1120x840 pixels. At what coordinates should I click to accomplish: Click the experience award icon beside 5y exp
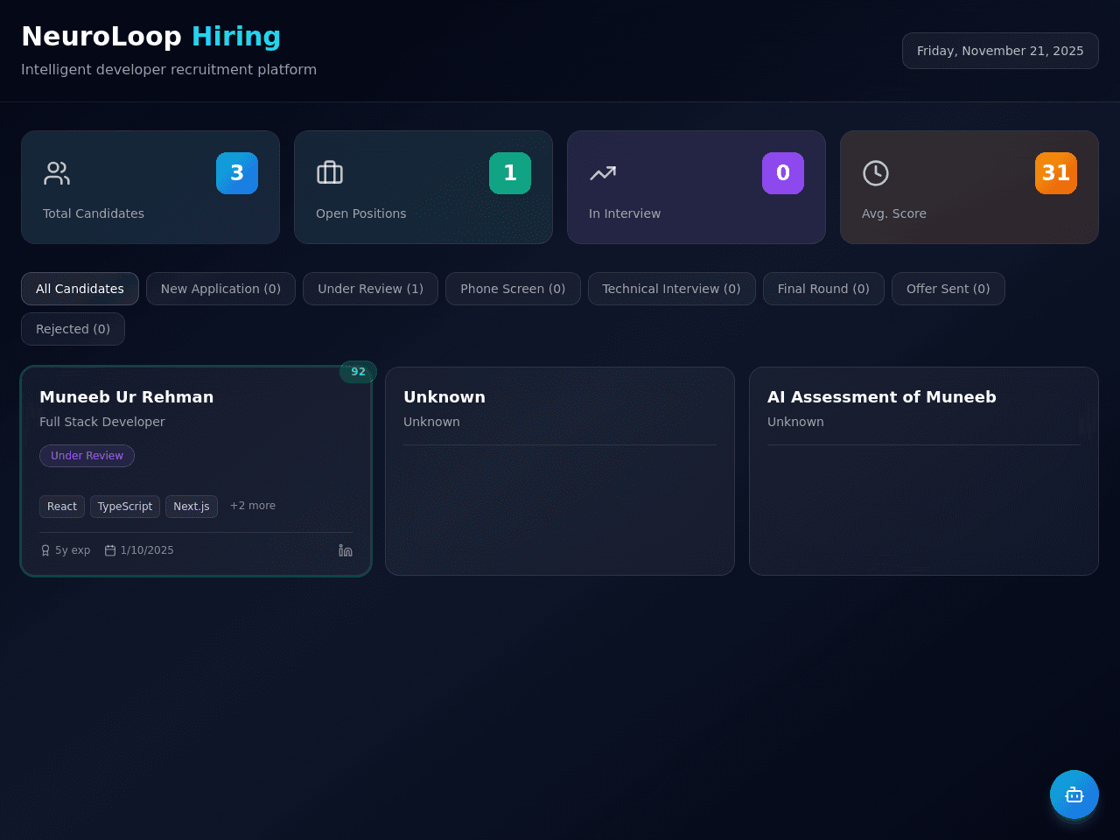click(x=45, y=550)
